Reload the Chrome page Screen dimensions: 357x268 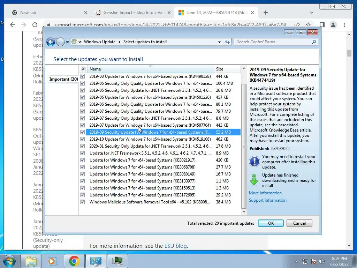(35, 25)
